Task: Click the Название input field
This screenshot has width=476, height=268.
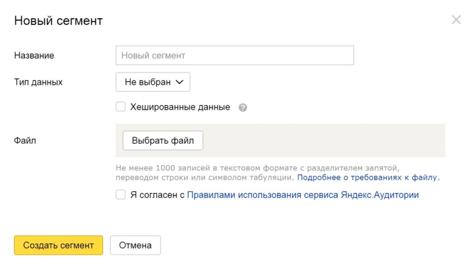Action: tap(234, 55)
